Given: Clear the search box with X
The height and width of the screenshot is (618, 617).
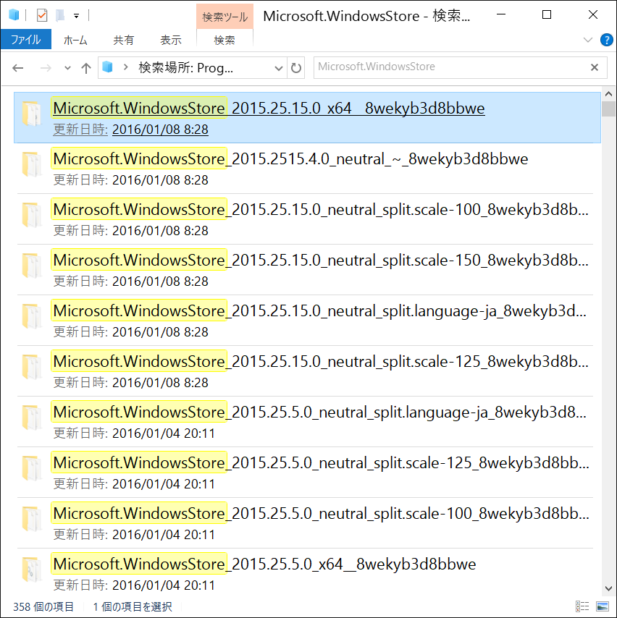Looking at the screenshot, I should pyautogui.click(x=595, y=67).
